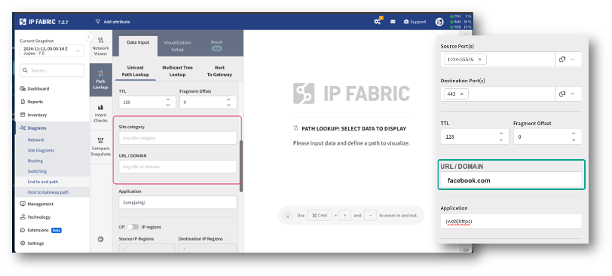
Task: Open the Switching diagrams link
Action: coord(37,171)
